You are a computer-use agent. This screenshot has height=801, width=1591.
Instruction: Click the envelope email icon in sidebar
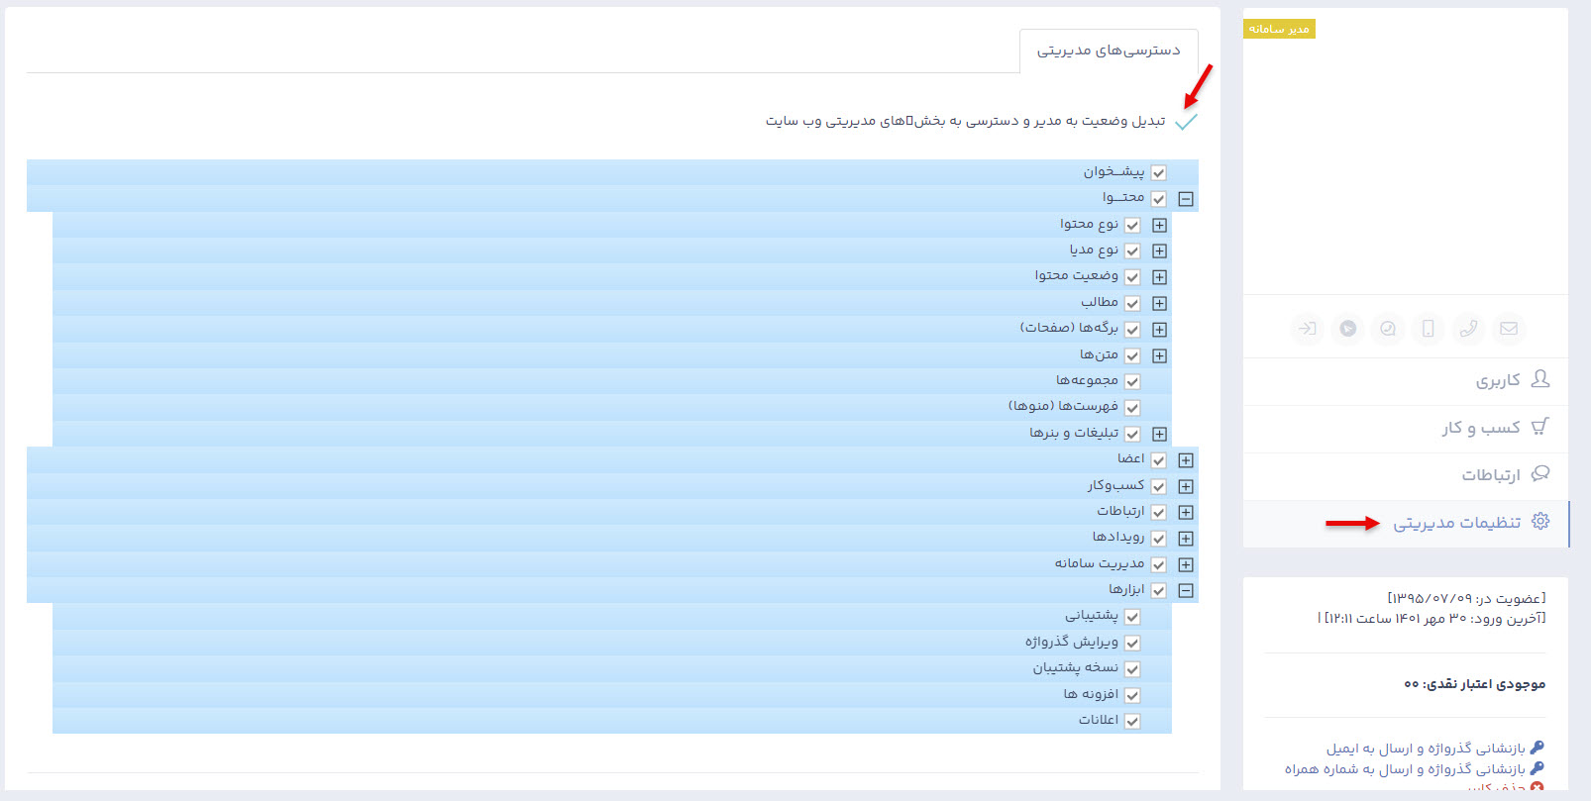[1508, 329]
